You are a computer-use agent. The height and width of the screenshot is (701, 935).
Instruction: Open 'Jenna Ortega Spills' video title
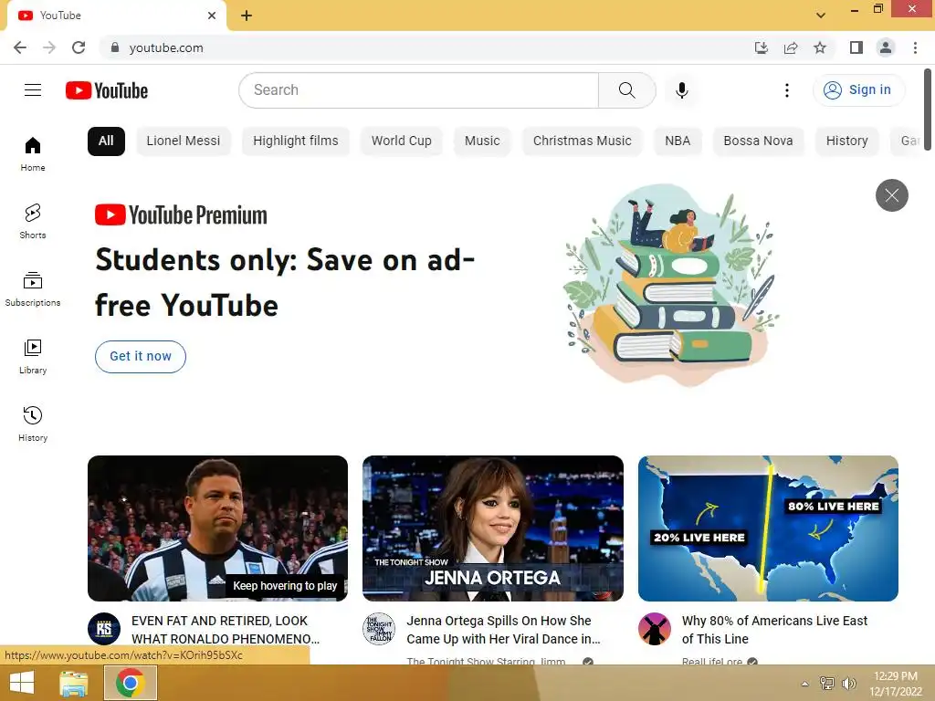click(503, 630)
